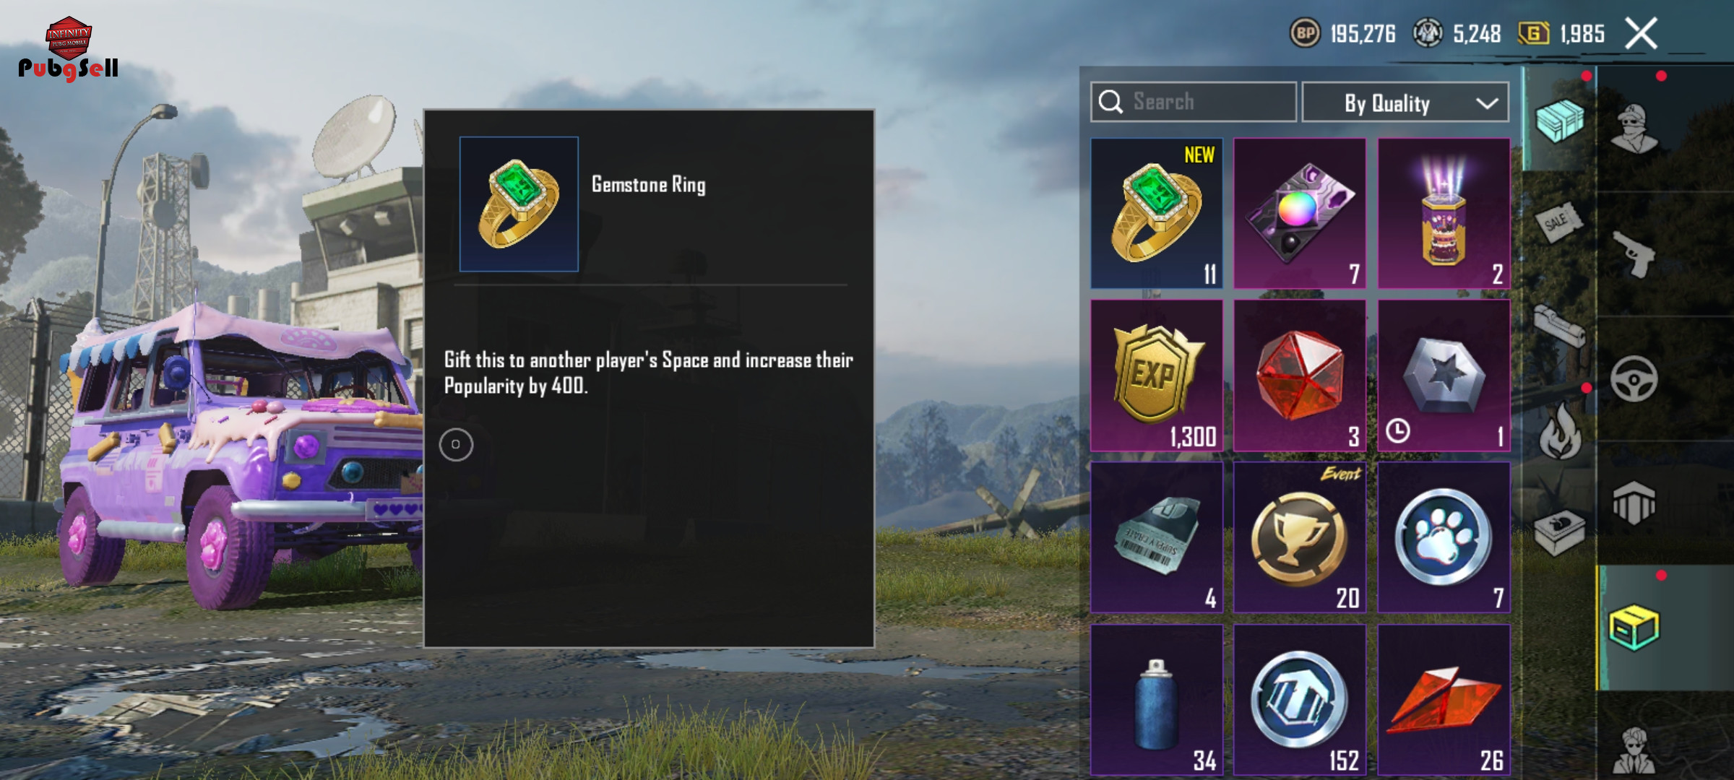Select the silver star badge item
This screenshot has height=780, width=1734.
1444,376
